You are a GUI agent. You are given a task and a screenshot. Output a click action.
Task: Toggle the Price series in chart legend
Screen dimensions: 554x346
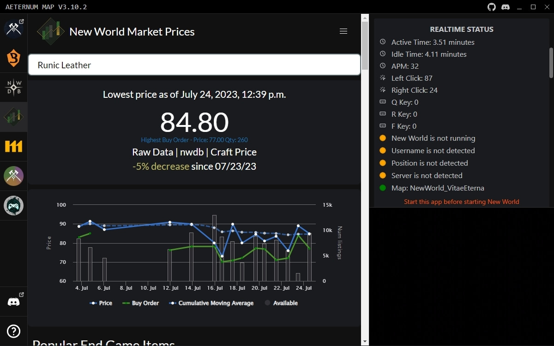[x=101, y=303]
